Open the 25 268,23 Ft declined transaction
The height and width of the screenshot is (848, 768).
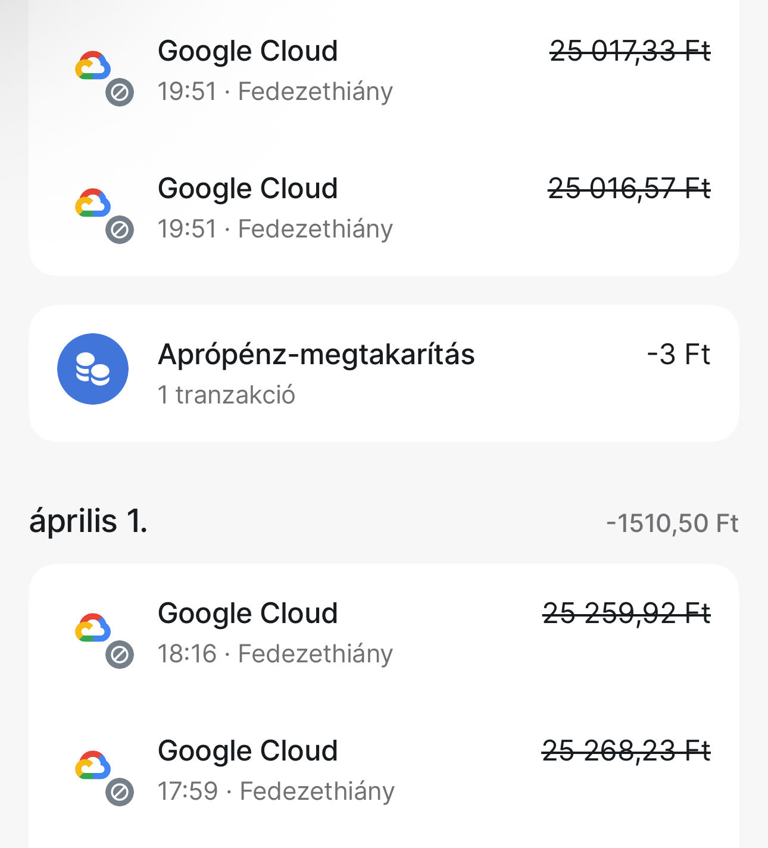point(384,771)
